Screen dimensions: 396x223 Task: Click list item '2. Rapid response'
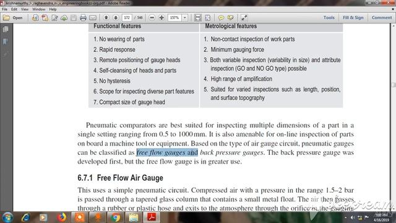click(114, 50)
